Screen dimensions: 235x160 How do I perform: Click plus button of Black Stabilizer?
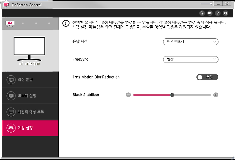click(216, 95)
